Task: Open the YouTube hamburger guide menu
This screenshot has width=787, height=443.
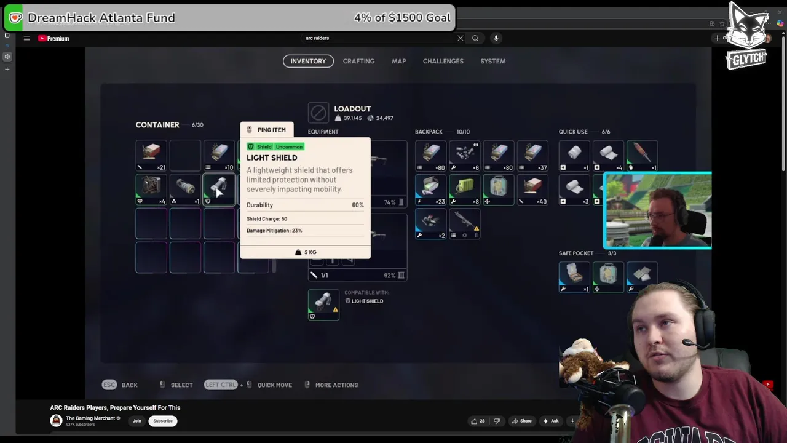Action: [x=26, y=38]
